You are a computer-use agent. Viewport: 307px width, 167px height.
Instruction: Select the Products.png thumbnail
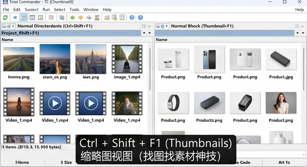click(x=209, y=103)
